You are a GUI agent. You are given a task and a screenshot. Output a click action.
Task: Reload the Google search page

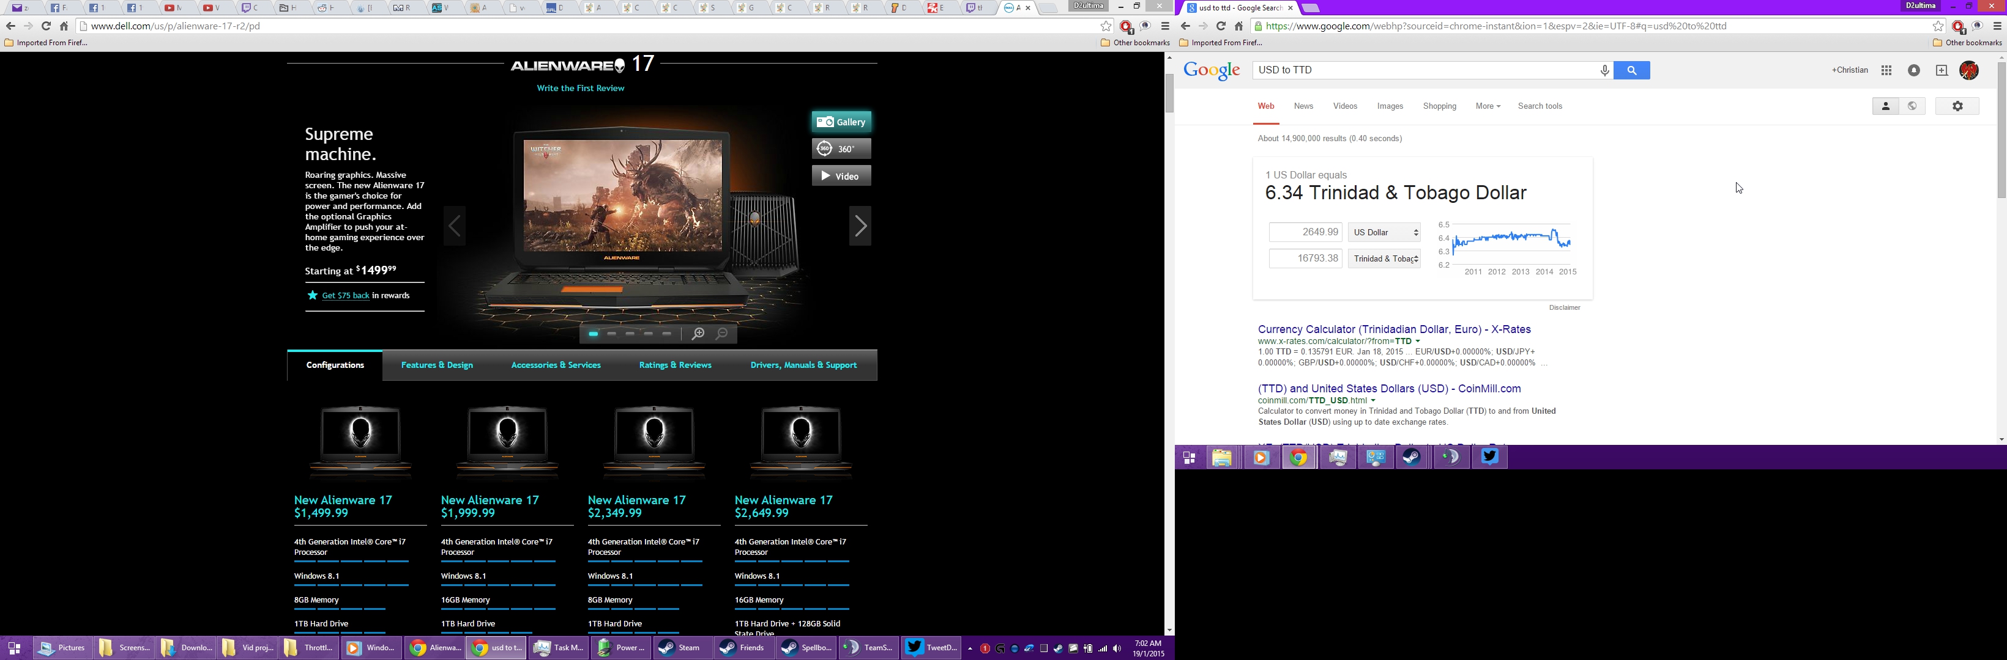tap(1221, 26)
